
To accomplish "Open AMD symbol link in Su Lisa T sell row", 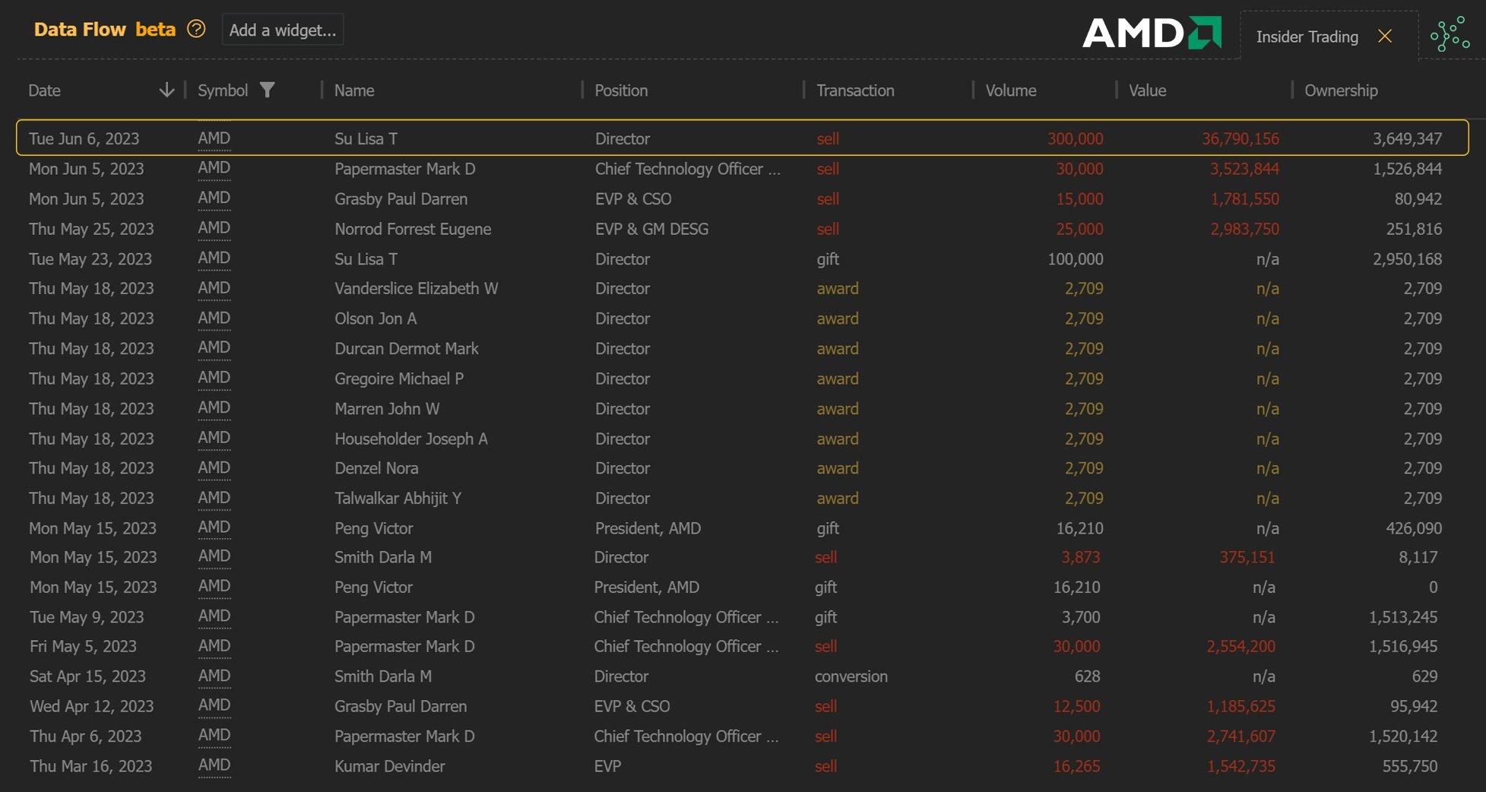I will [214, 138].
